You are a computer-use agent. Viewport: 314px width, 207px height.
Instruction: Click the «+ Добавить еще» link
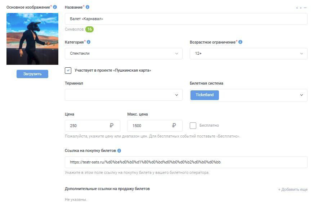point(293,189)
